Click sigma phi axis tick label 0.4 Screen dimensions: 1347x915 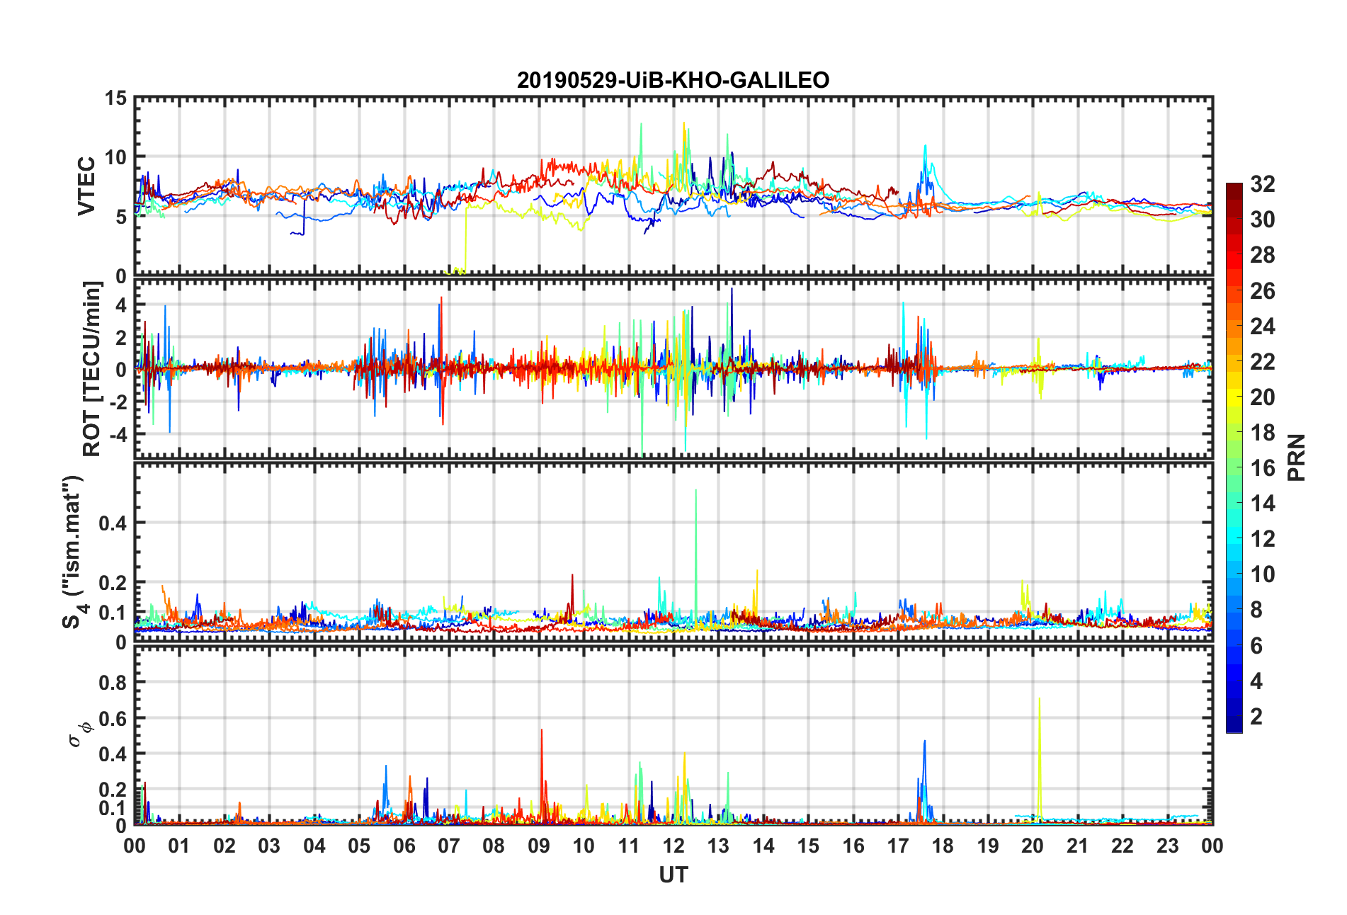click(x=113, y=754)
